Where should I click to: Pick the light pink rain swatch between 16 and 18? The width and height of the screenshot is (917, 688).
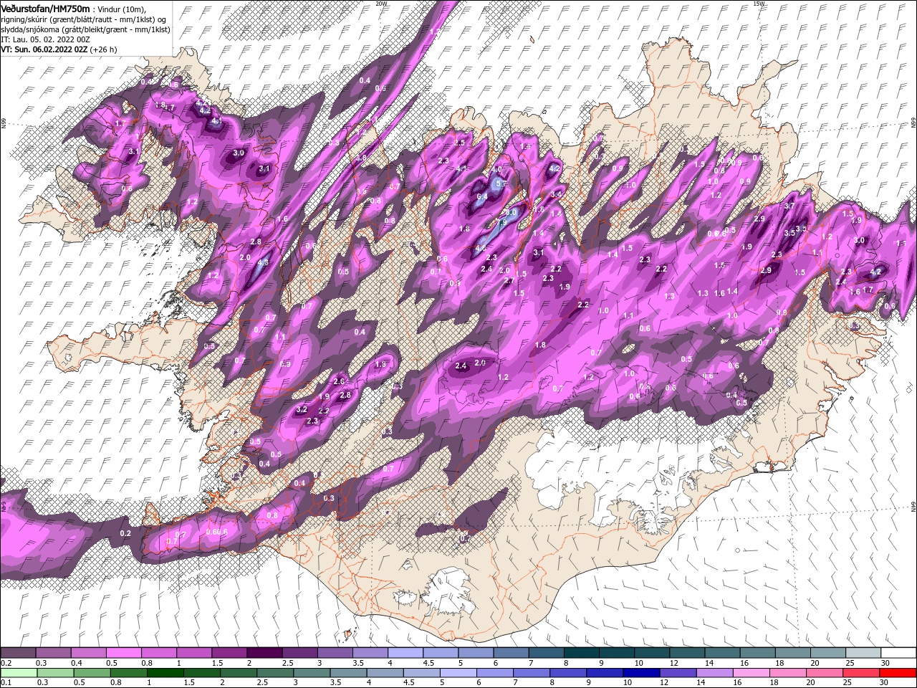(752, 672)
